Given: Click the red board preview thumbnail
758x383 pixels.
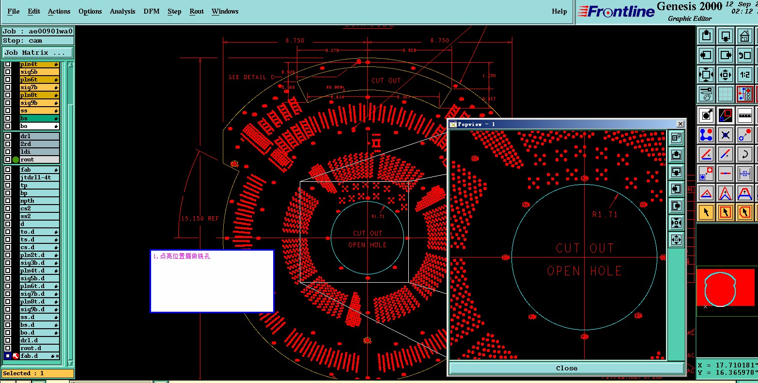Looking at the screenshot, I should coord(726,288).
